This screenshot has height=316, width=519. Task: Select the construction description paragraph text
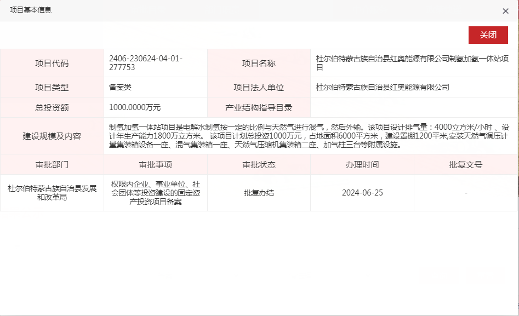coord(310,136)
